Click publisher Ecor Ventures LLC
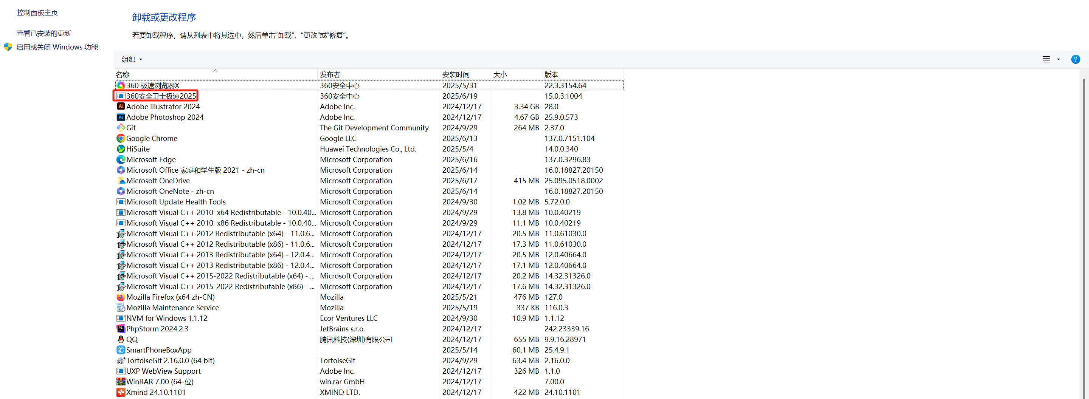Image resolution: width=1089 pixels, height=399 pixels. click(349, 318)
